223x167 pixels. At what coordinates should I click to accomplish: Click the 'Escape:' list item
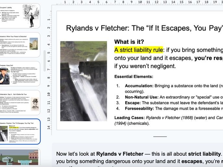pos(169,103)
